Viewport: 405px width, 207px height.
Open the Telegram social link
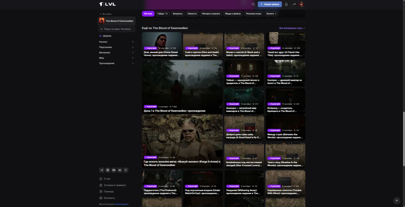pos(102,170)
